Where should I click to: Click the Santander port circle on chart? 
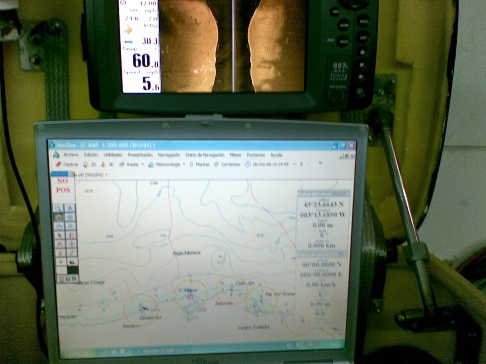[141, 309]
